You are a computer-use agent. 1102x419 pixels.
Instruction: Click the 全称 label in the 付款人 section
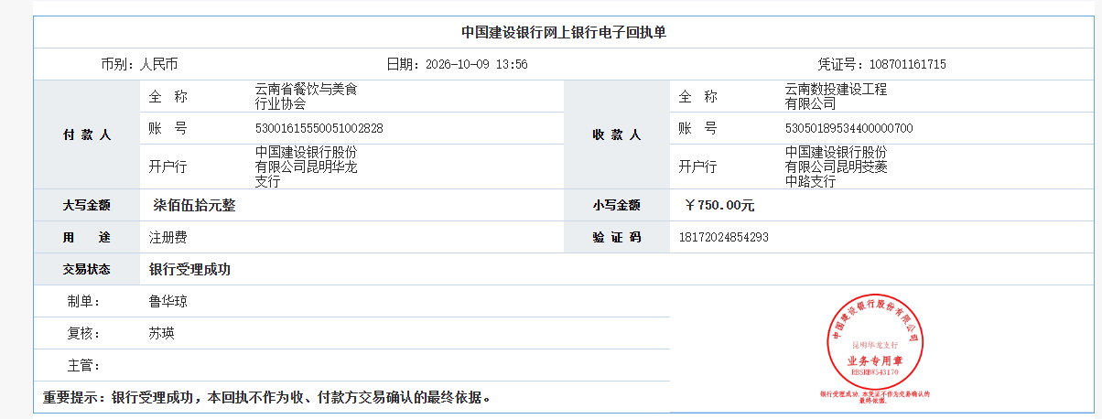coord(167,97)
